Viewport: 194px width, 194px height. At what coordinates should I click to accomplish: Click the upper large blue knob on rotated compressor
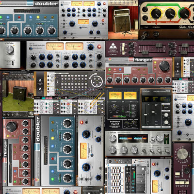point(86,134)
